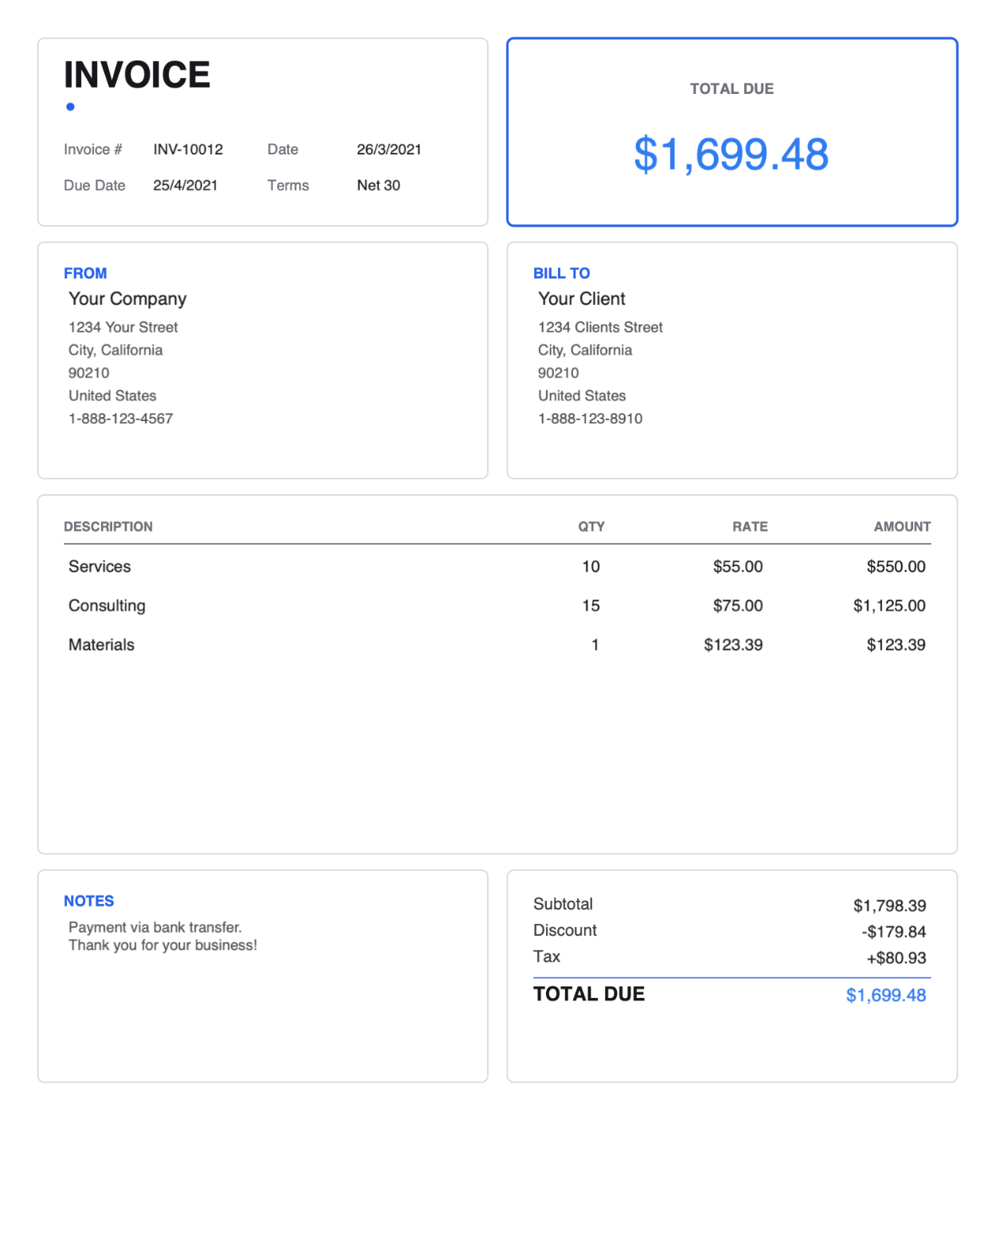Click the large $1,699.48 total in blue box
This screenshot has width=995, height=1236.
732,154
